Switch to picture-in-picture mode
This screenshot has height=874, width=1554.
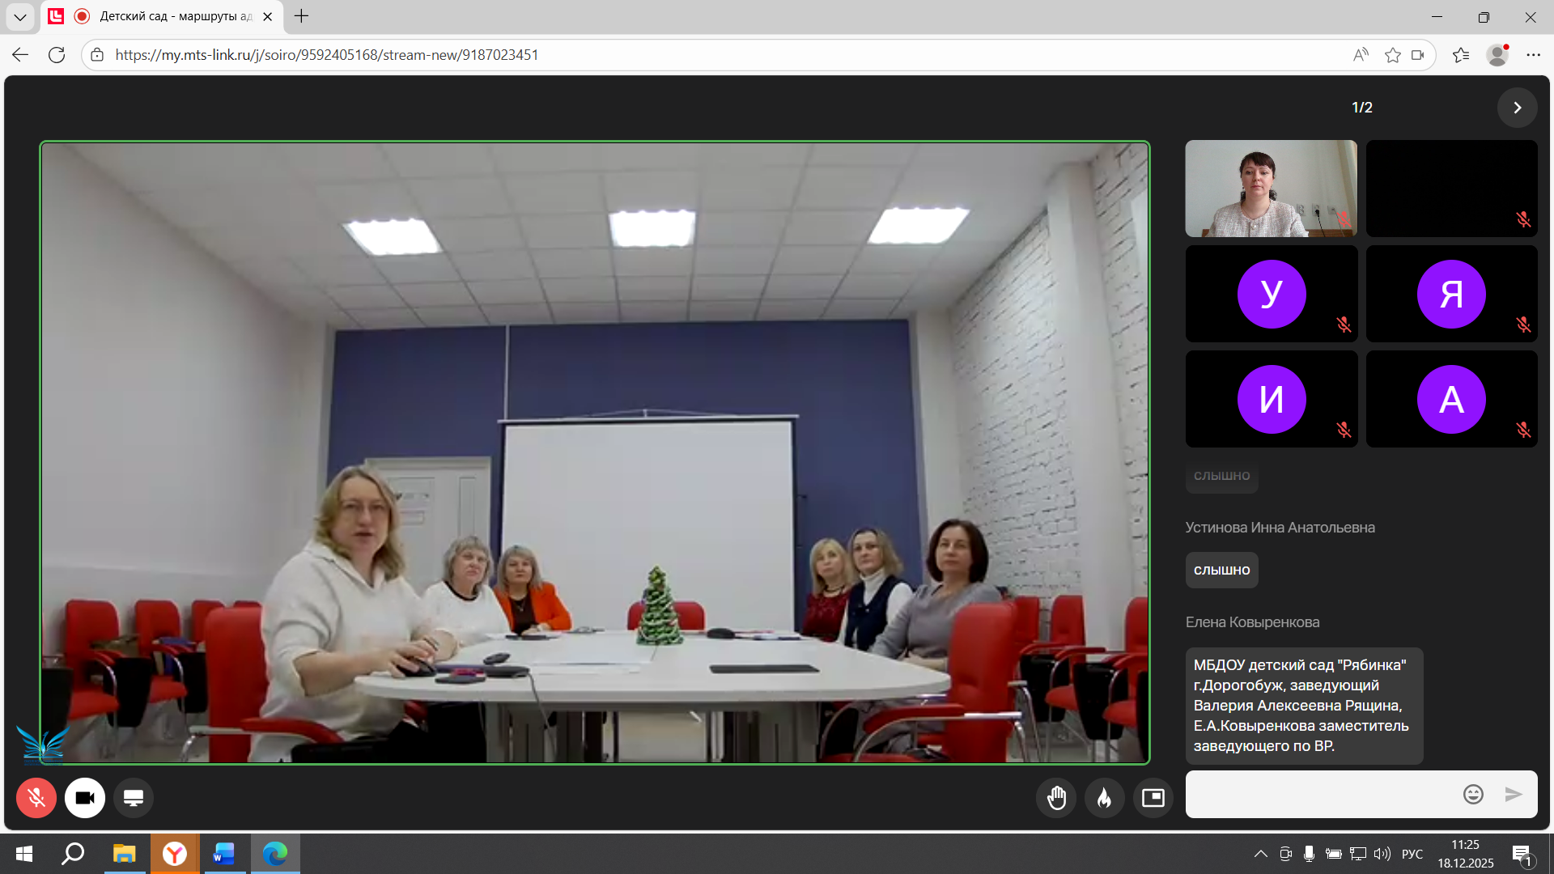1153,798
